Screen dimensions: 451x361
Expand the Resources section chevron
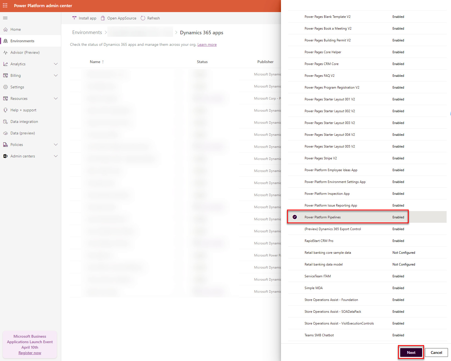[x=56, y=98]
